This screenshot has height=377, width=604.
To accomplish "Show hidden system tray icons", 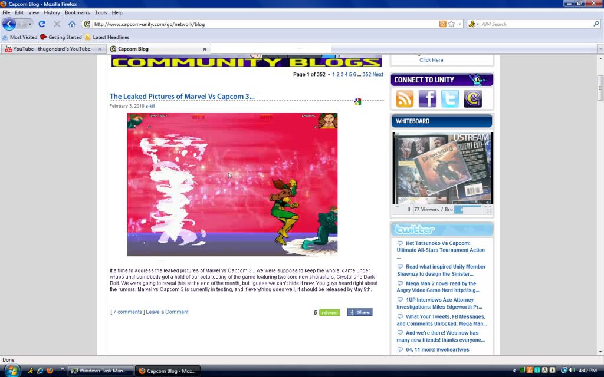I will 514,371.
